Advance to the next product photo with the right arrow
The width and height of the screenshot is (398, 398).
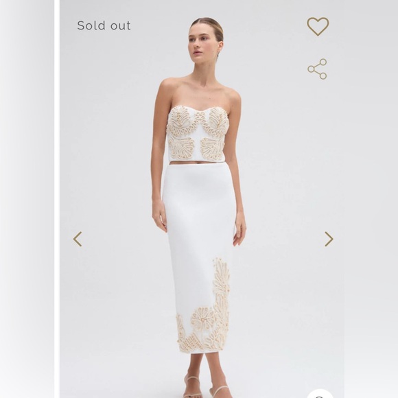click(329, 239)
